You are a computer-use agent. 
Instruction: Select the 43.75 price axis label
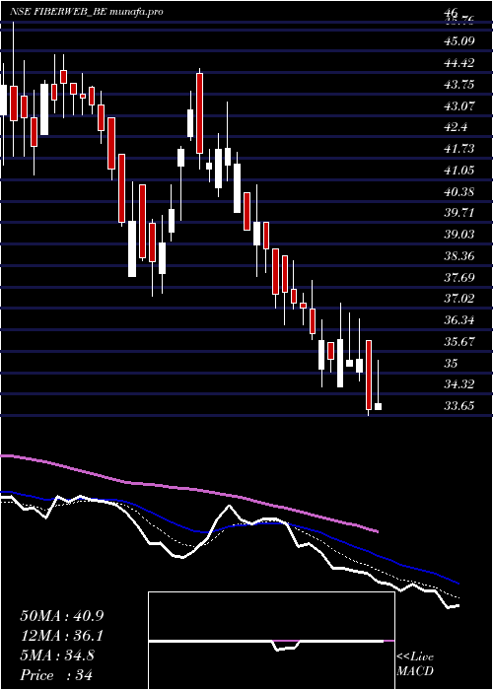click(x=459, y=85)
